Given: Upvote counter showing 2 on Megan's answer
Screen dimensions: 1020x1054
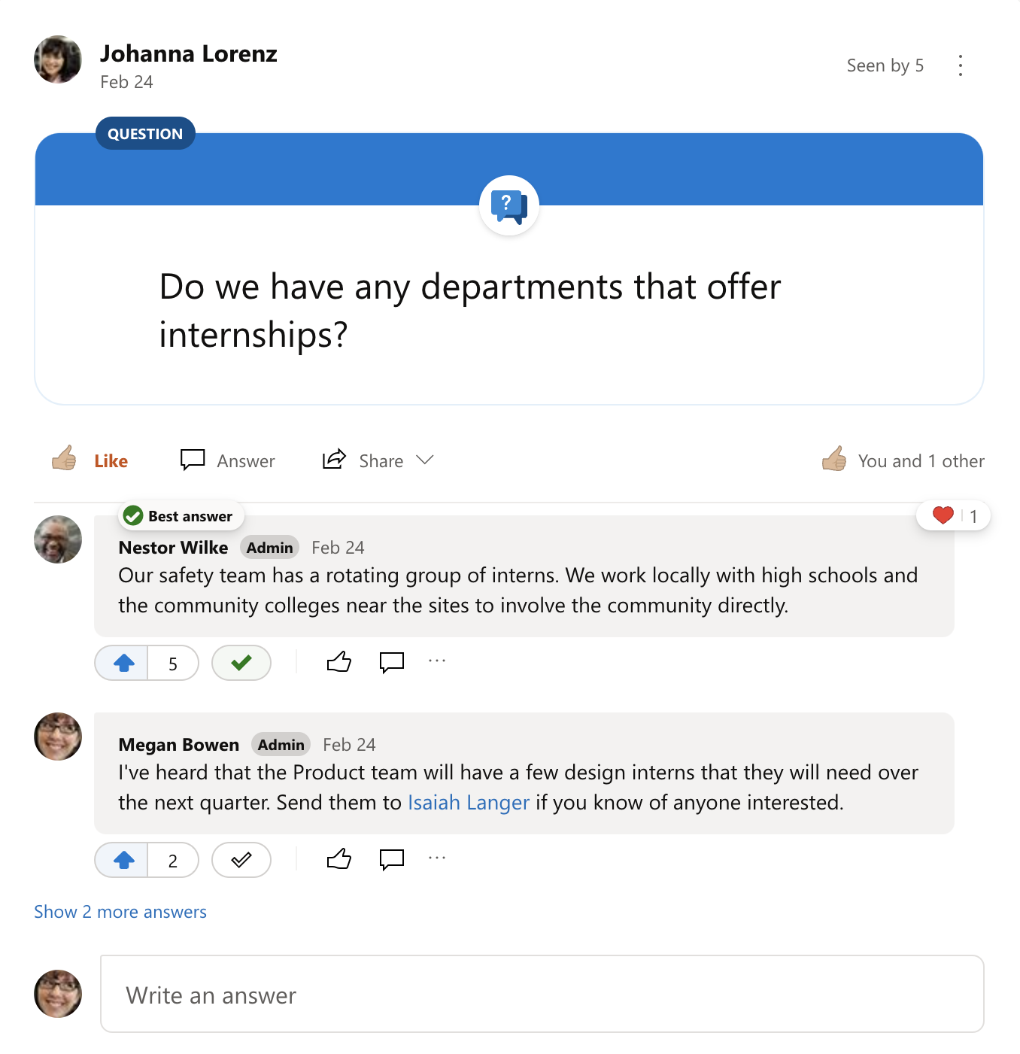Looking at the screenshot, I should coord(173,860).
